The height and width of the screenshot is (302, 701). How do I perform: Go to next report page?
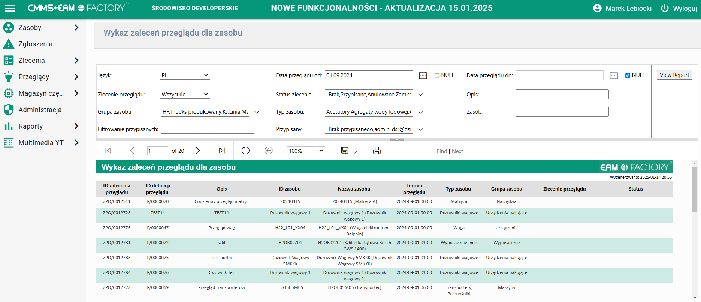(x=198, y=151)
